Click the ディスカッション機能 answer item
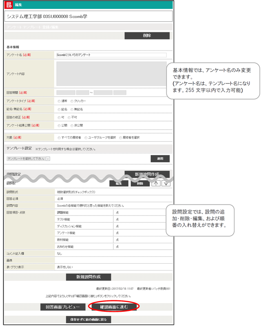This screenshot has height=326, width=265. pos(69,226)
